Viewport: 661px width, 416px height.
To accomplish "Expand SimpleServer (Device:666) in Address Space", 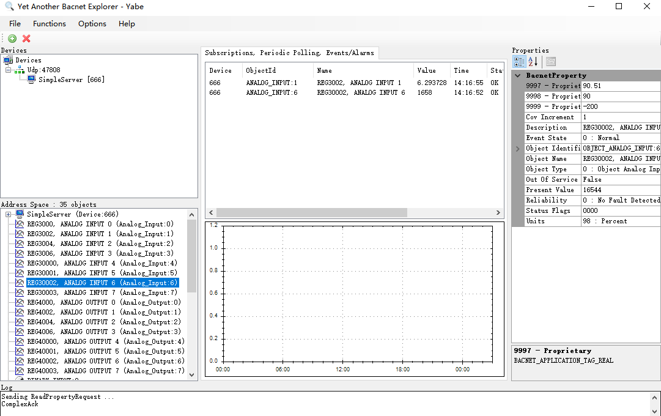I will pos(8,214).
